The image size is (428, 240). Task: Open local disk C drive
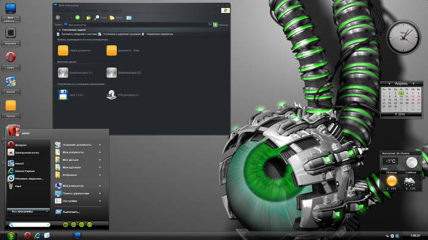(x=63, y=72)
